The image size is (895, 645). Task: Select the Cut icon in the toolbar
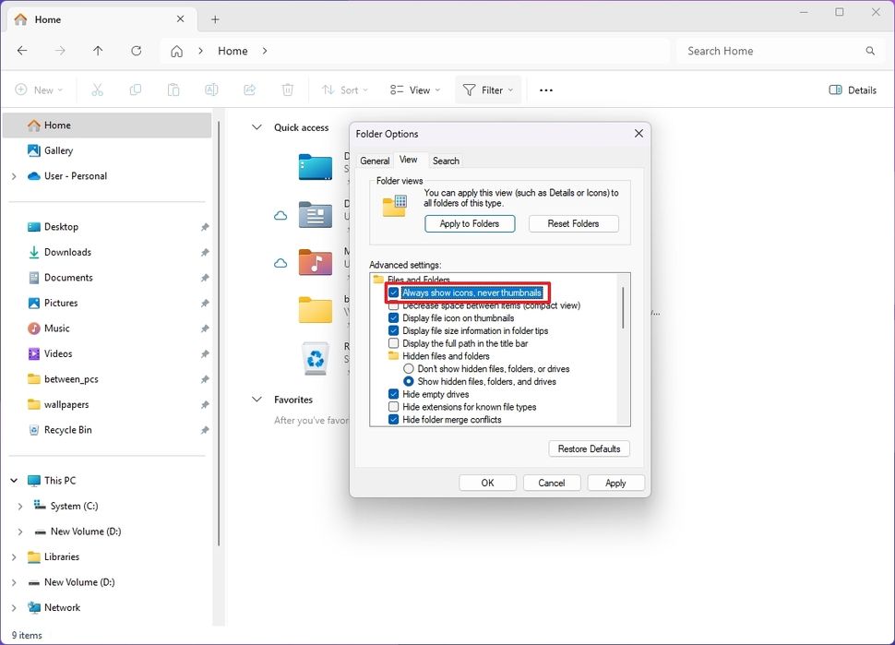click(x=96, y=90)
